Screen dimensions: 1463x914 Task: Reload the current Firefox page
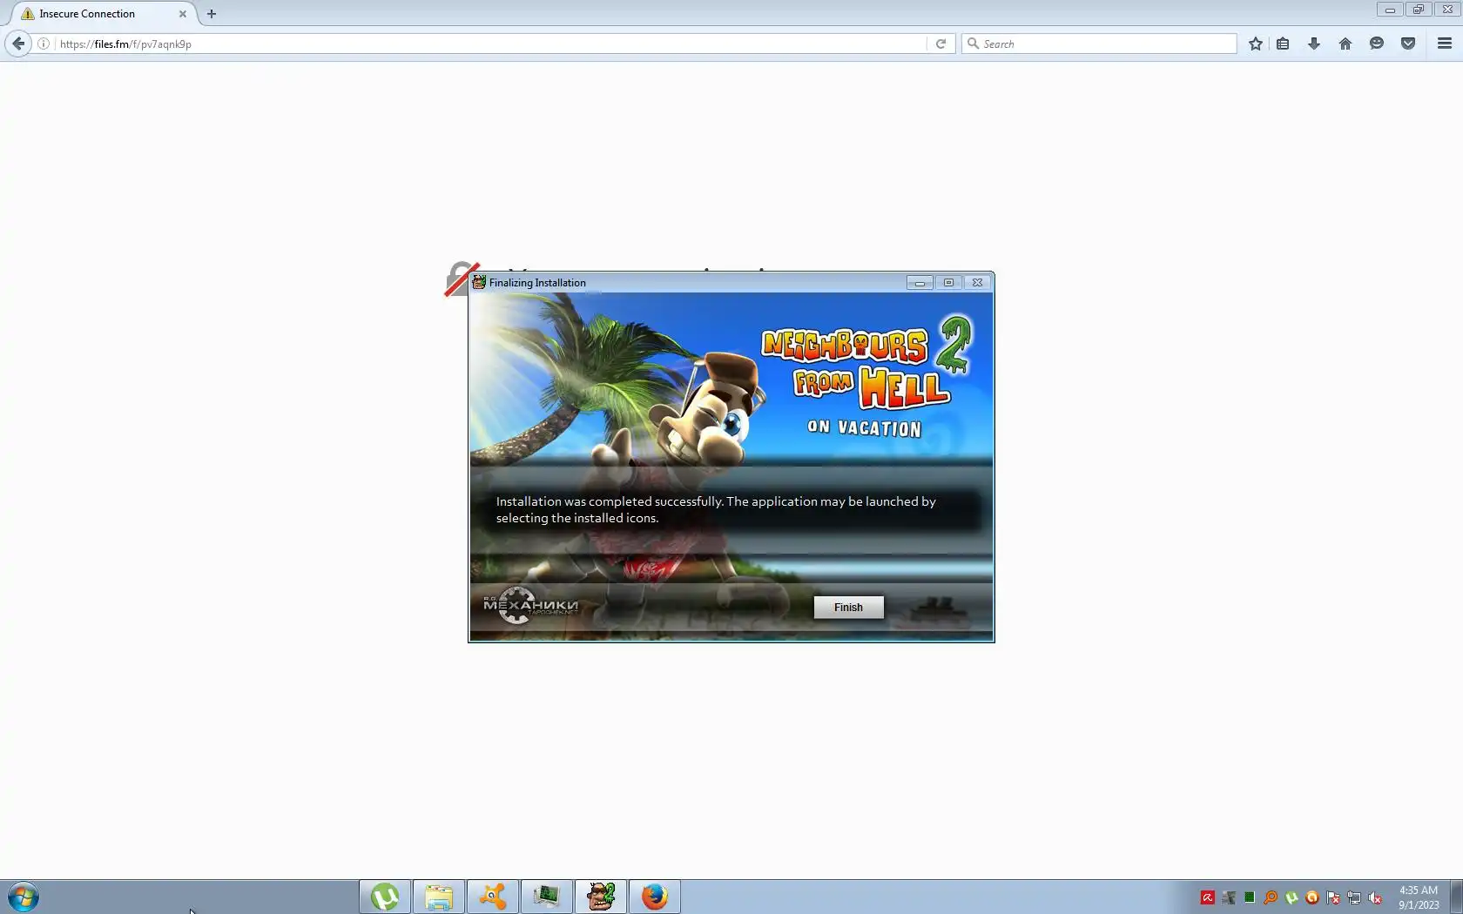pos(940,44)
